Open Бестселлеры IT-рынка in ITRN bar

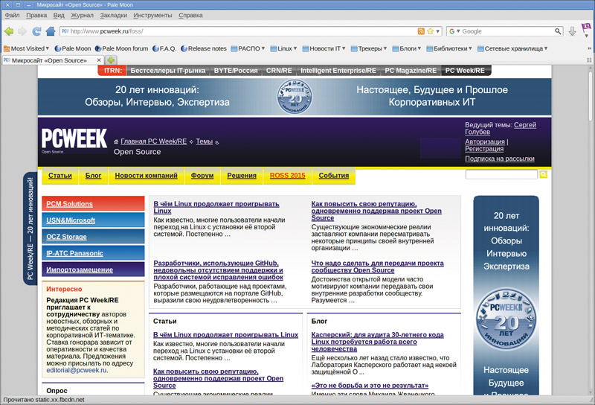[168, 71]
